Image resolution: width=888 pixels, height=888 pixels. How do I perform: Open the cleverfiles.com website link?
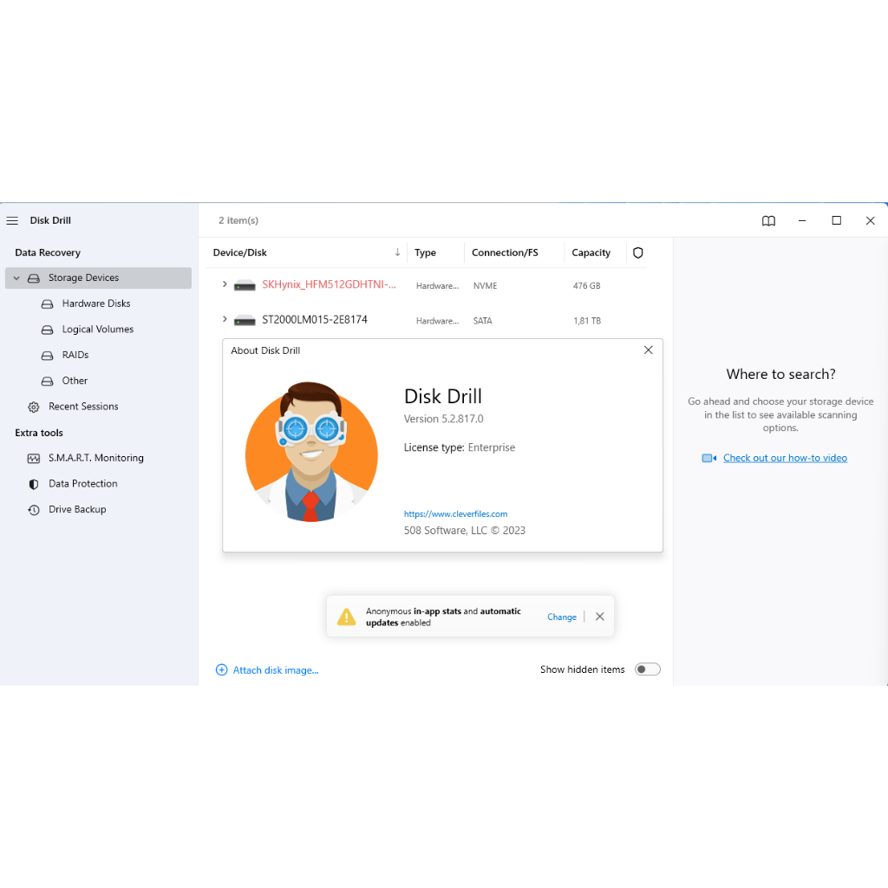click(455, 514)
